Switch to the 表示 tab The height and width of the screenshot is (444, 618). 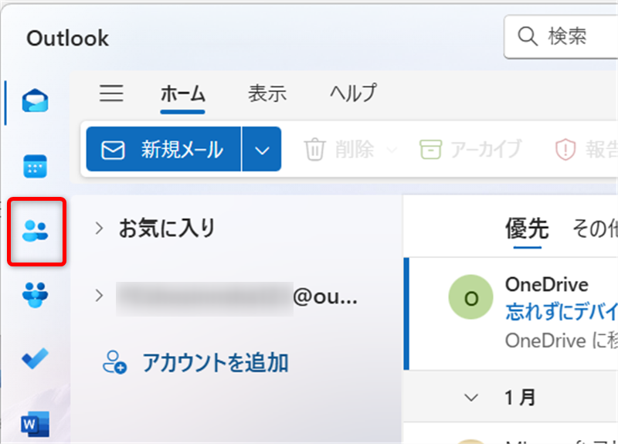[267, 94]
